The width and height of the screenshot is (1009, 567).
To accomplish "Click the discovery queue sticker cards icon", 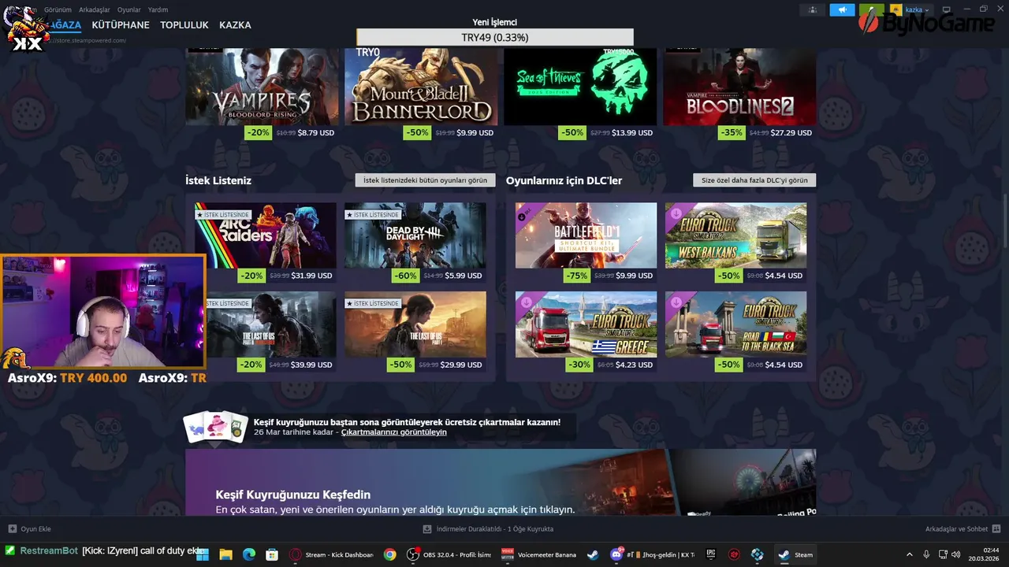I will coord(215,426).
